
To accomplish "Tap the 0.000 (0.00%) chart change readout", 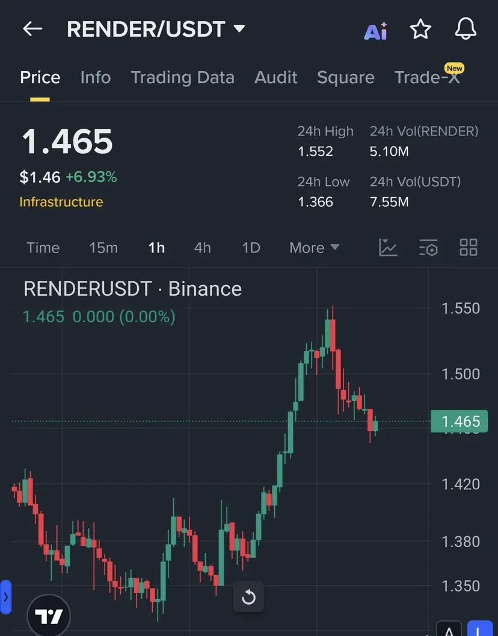I will click(x=124, y=317).
